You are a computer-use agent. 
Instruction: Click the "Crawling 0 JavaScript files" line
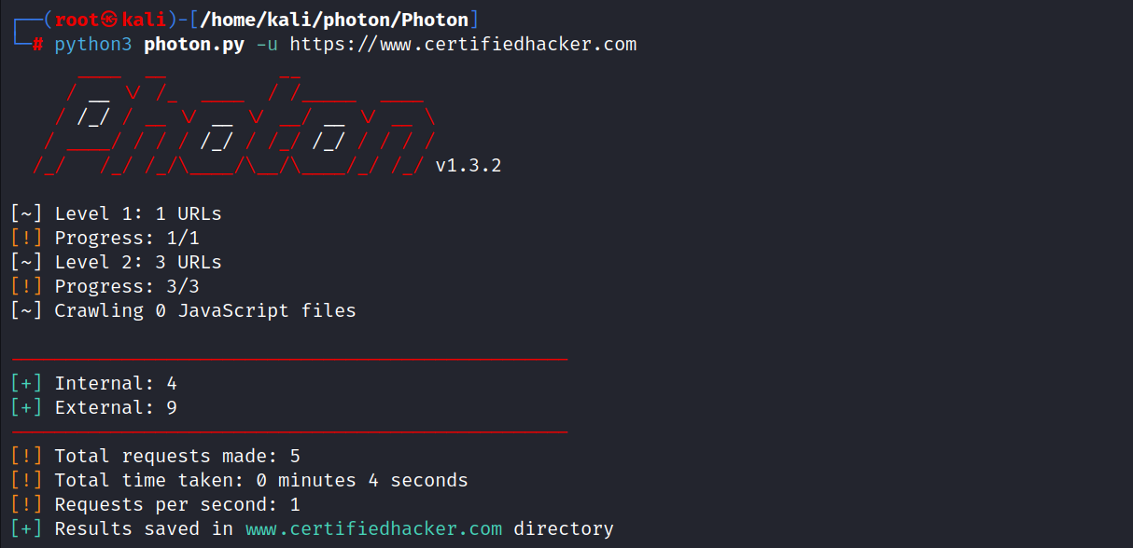tap(205, 310)
